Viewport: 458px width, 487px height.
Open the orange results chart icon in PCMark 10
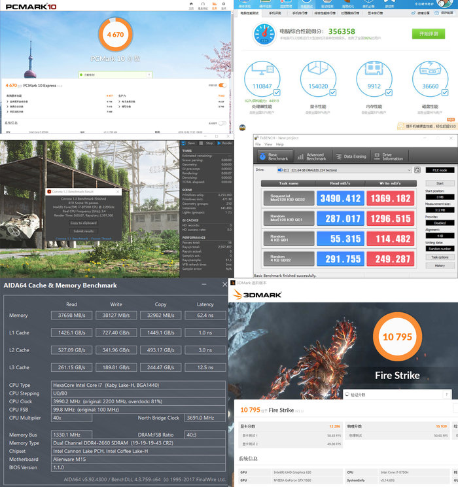pyautogui.click(x=214, y=4)
